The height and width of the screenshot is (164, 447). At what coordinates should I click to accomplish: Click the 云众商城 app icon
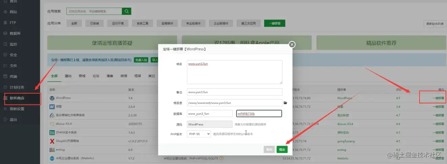pyautogui.click(x=52, y=115)
